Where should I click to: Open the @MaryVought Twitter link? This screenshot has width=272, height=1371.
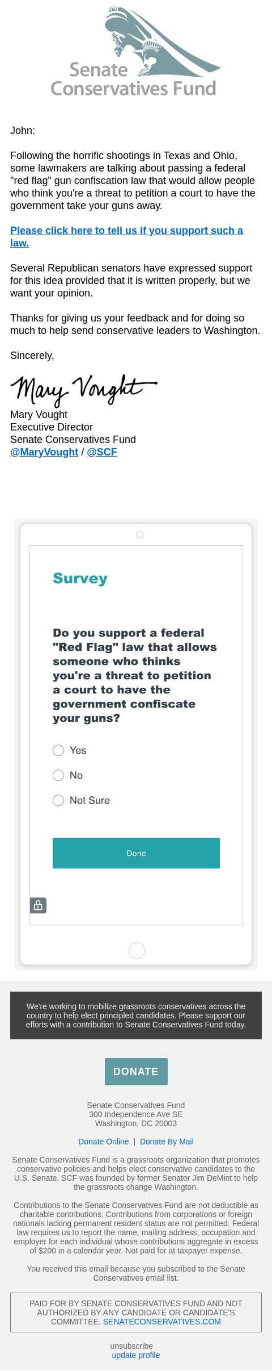click(x=44, y=452)
